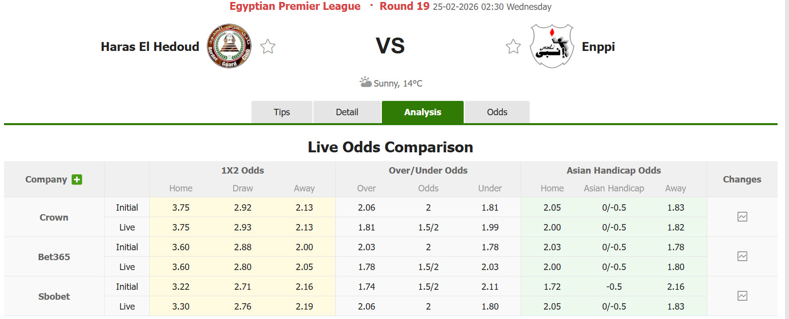Click the Enppi club logo
The height and width of the screenshot is (319, 789).
click(x=551, y=46)
